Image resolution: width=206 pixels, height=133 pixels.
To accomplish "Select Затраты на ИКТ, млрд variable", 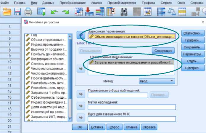I will click(46, 117).
